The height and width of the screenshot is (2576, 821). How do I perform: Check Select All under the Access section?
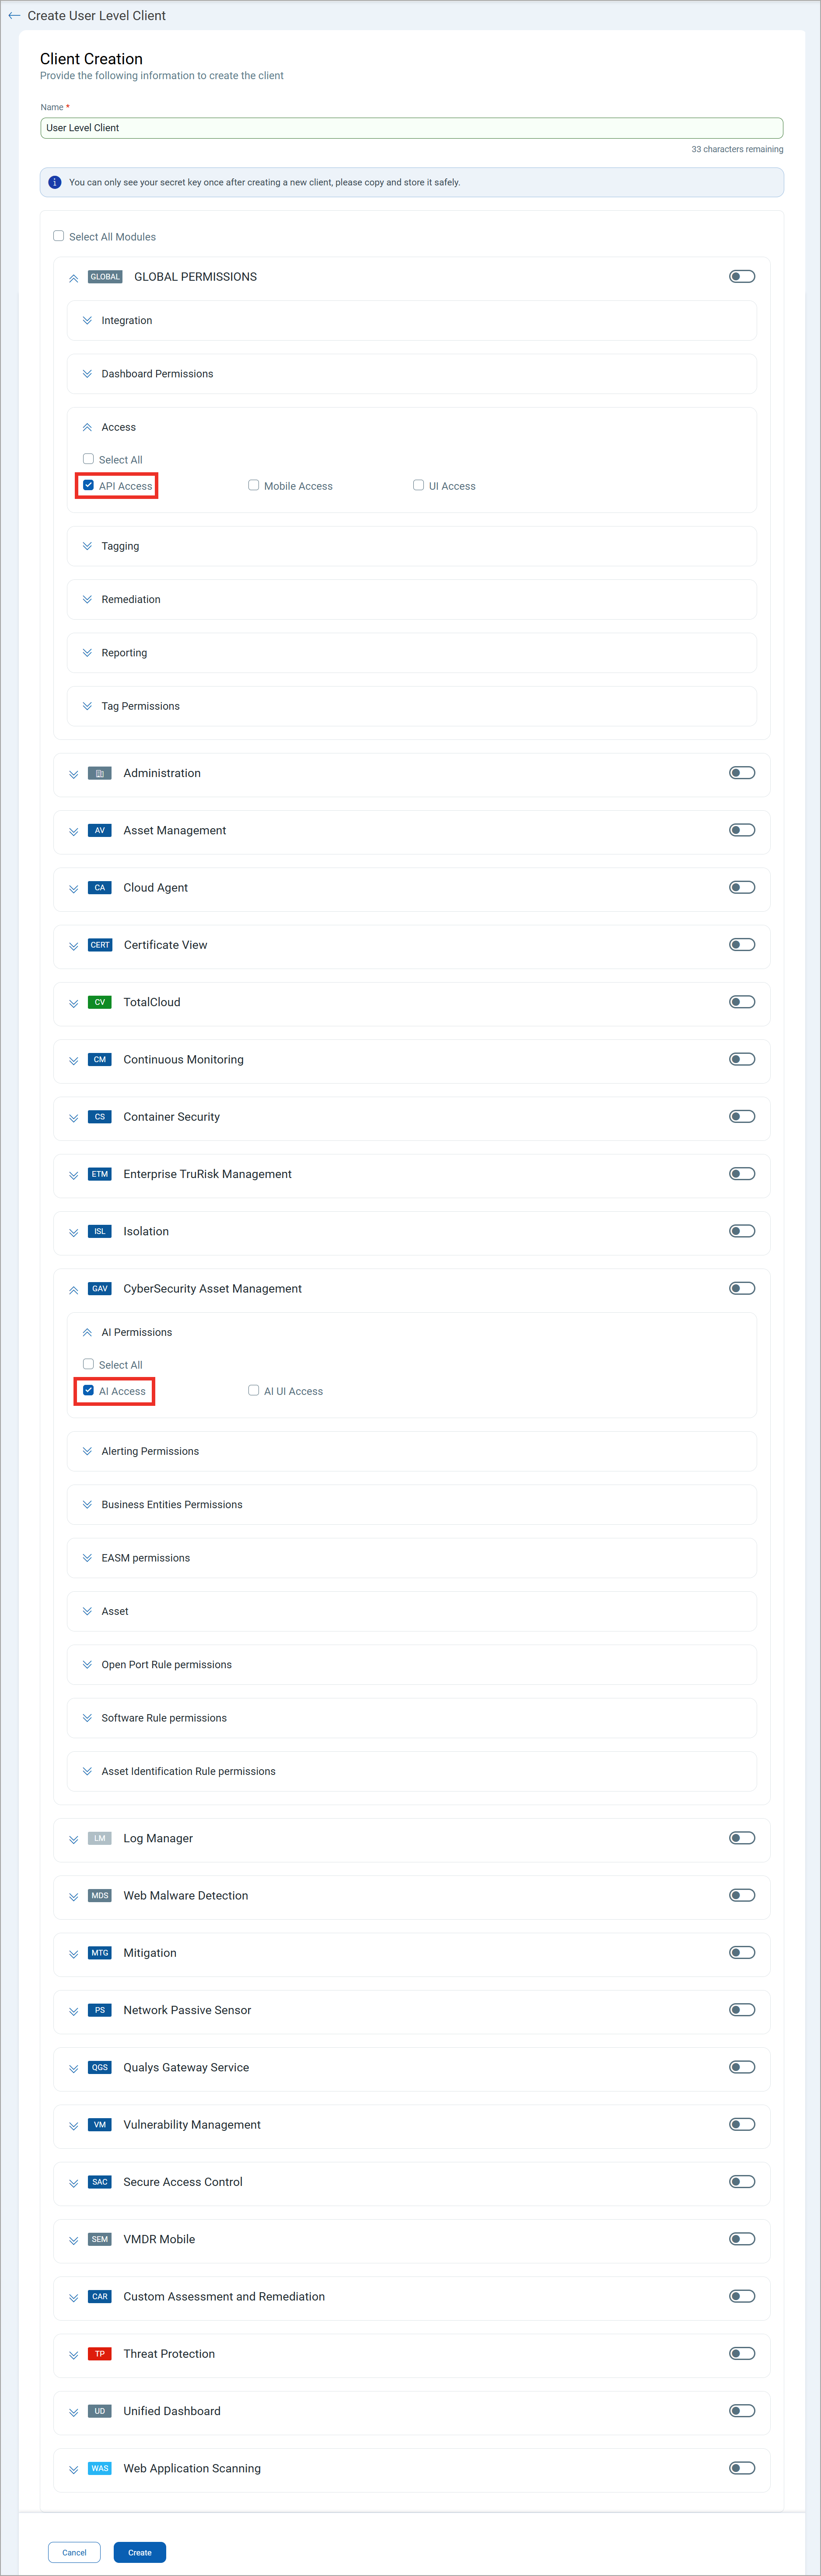pyautogui.click(x=88, y=459)
